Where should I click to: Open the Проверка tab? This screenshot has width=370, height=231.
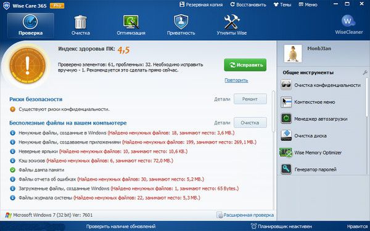tap(30, 25)
